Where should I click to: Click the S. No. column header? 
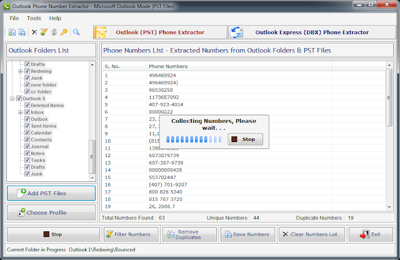124,66
